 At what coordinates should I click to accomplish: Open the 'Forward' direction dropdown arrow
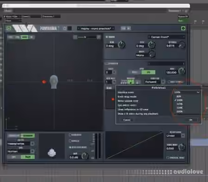pos(163,82)
